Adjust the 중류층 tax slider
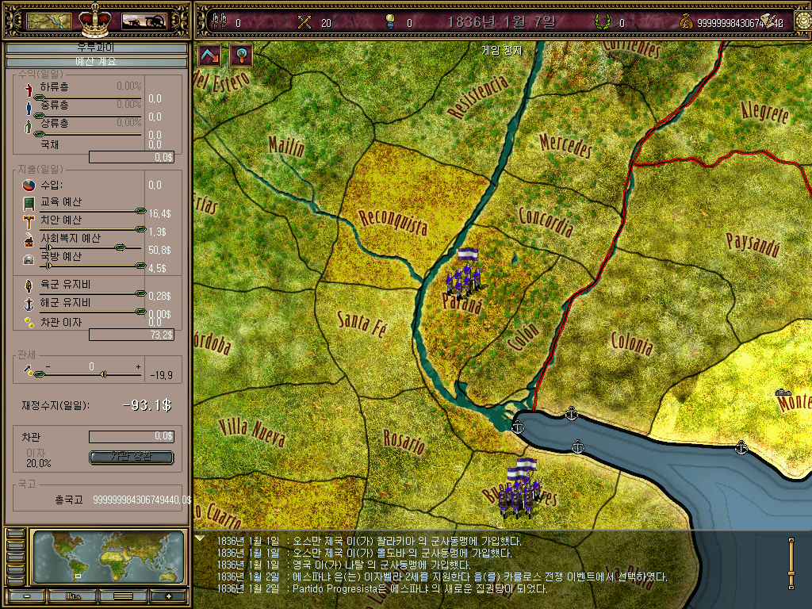Viewport: 812px width, 609px height. (40, 116)
